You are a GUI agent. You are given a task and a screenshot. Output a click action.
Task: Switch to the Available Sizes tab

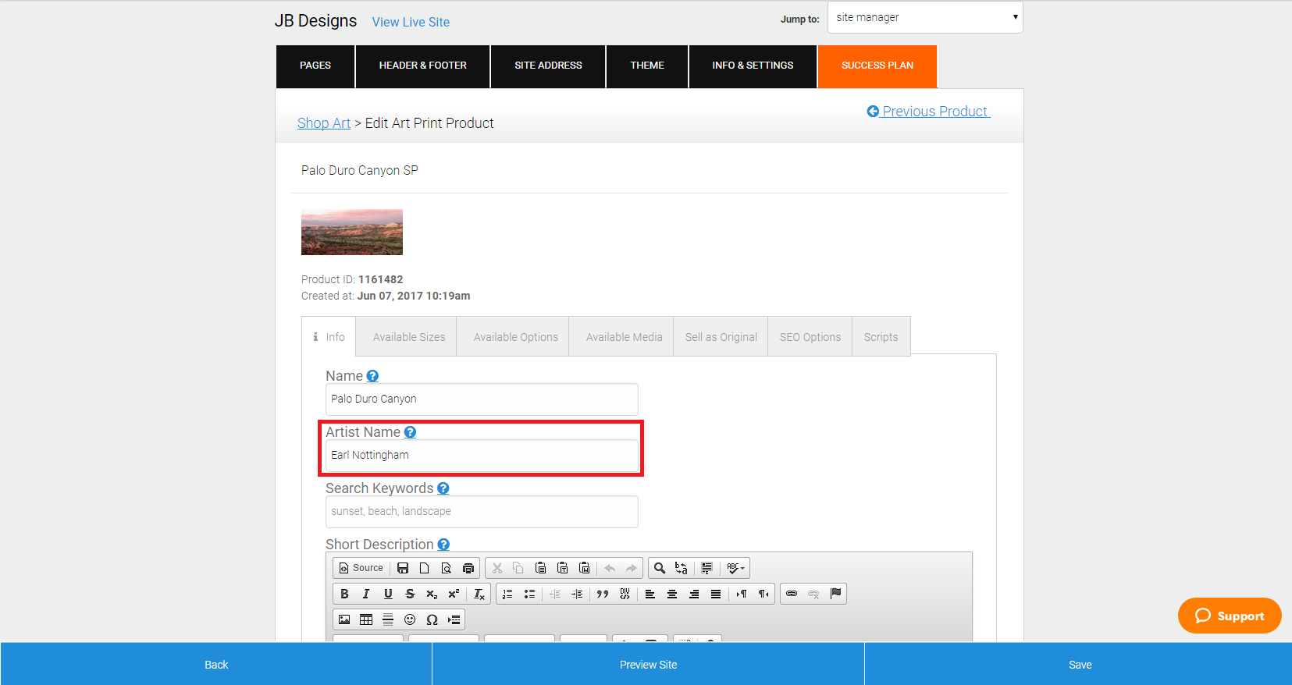pyautogui.click(x=409, y=337)
